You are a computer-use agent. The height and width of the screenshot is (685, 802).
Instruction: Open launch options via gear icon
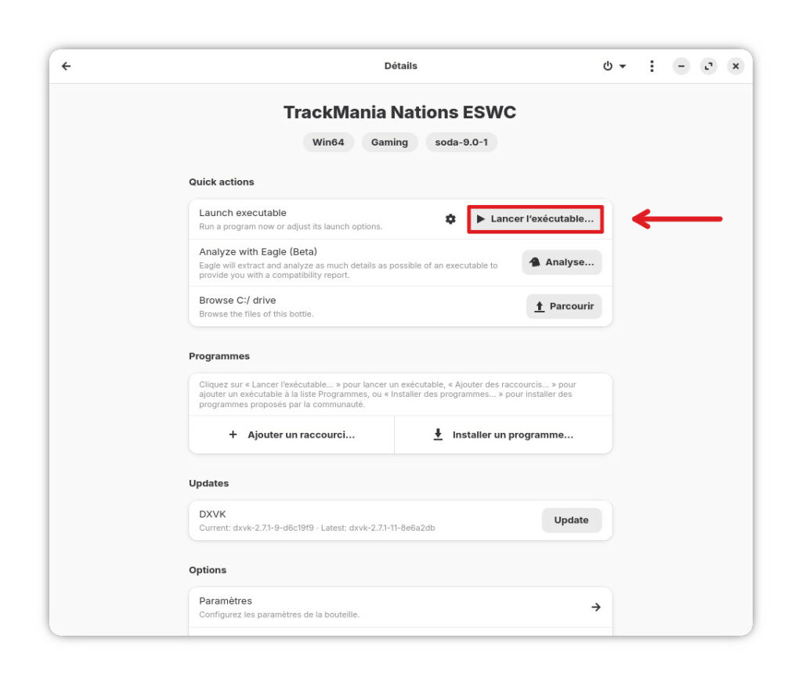tap(450, 219)
